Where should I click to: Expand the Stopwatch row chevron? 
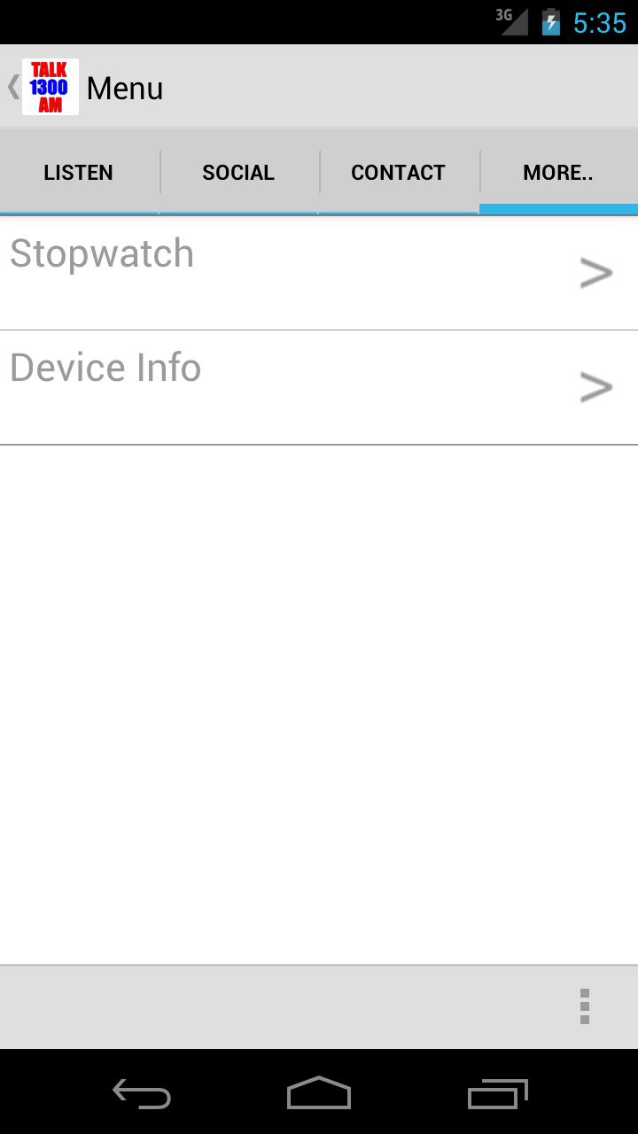pyautogui.click(x=596, y=273)
